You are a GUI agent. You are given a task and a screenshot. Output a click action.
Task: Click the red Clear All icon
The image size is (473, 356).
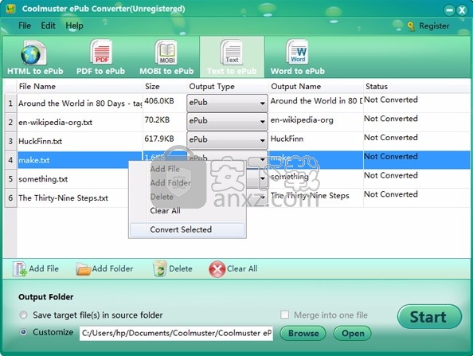coord(217,269)
